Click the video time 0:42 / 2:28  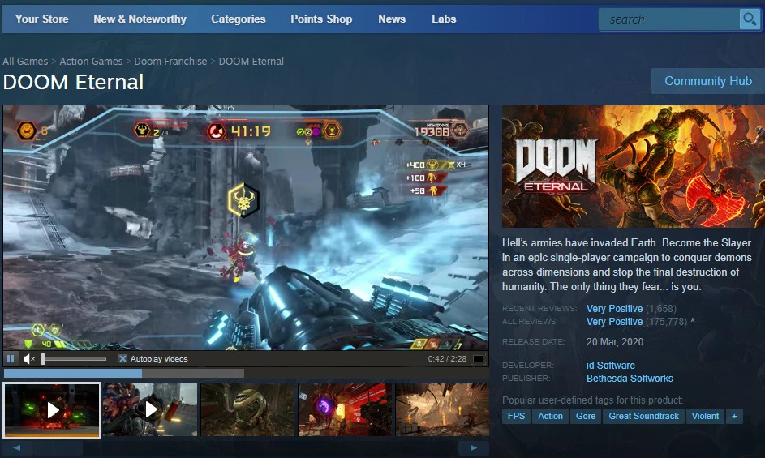pos(447,359)
